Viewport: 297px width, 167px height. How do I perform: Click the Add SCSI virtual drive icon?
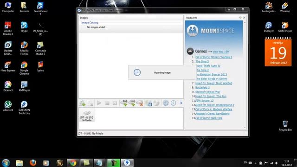pos(132,103)
